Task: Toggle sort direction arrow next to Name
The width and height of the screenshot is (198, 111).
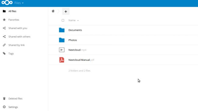Action: [x=78, y=21]
